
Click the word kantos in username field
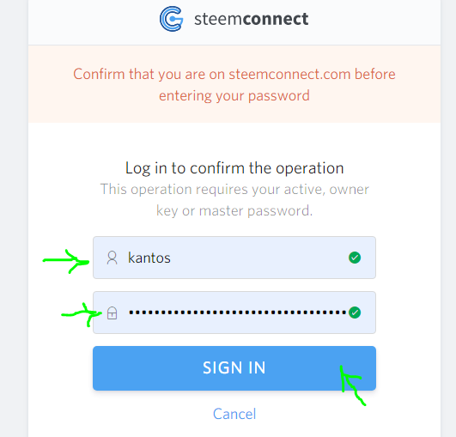149,258
